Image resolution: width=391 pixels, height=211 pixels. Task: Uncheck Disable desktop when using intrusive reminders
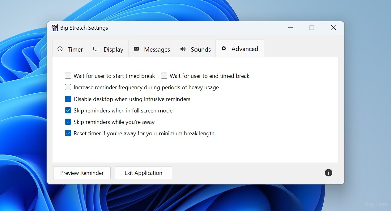[x=68, y=99]
